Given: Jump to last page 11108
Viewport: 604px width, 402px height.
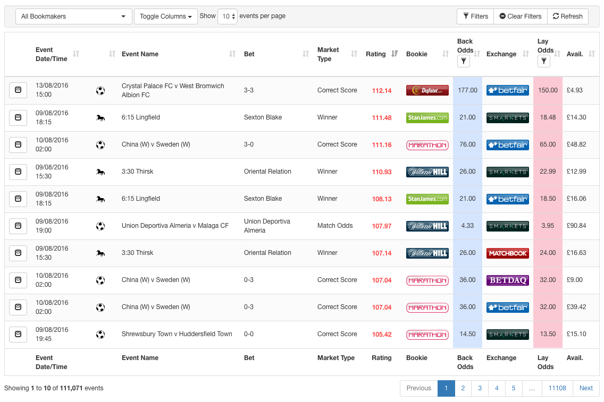Looking at the screenshot, I should pos(557,388).
